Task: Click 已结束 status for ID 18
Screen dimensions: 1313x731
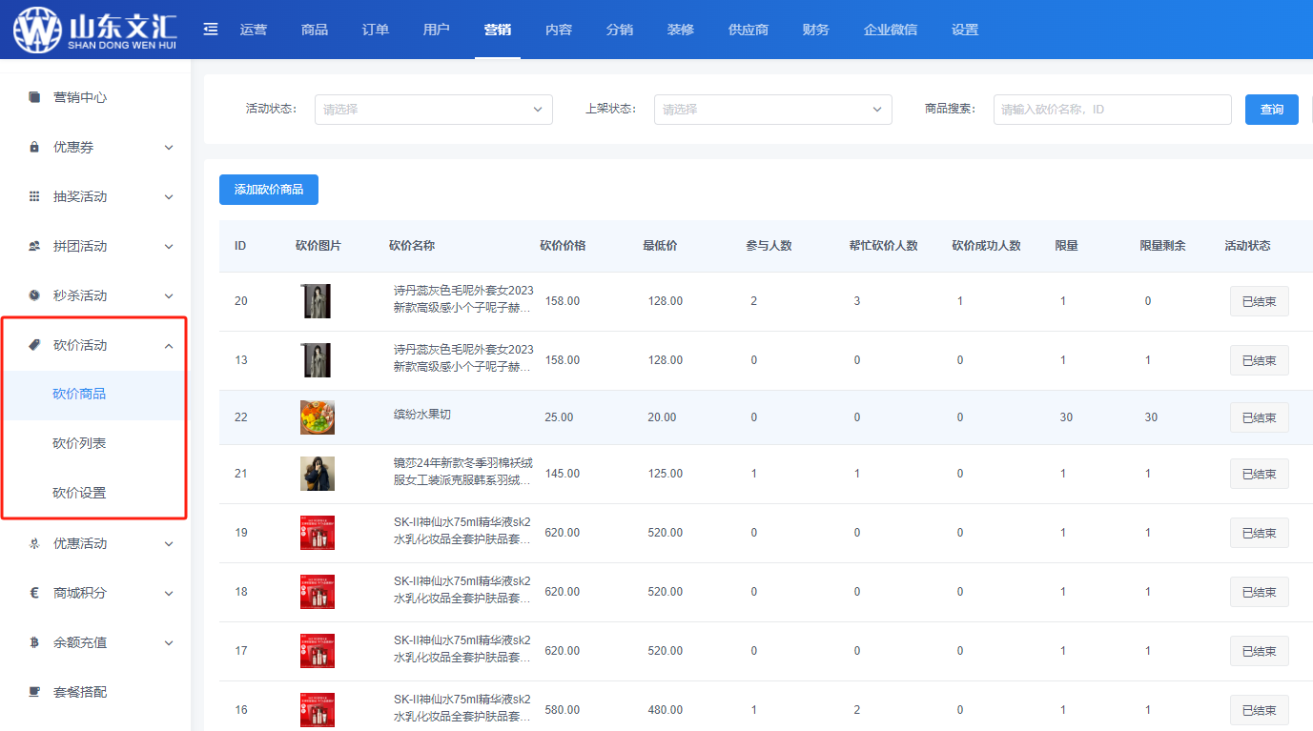Action: pos(1260,592)
